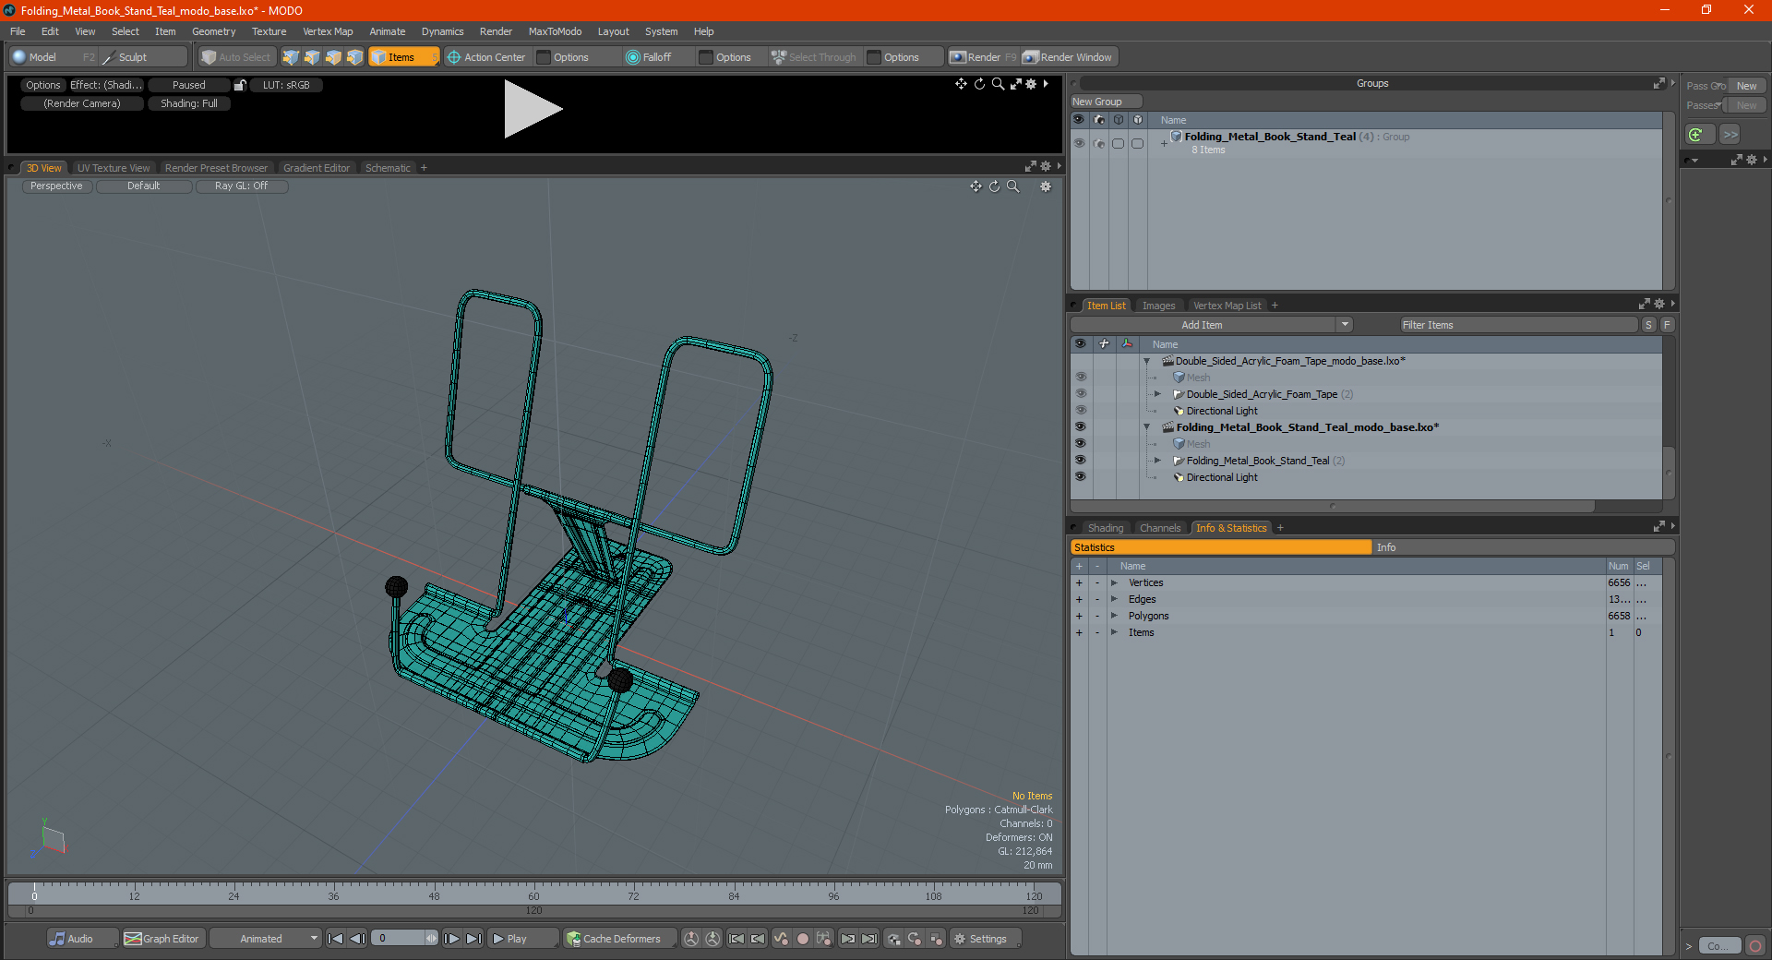Expand Edges statistics row
This screenshot has height=960, width=1772.
(x=1114, y=599)
